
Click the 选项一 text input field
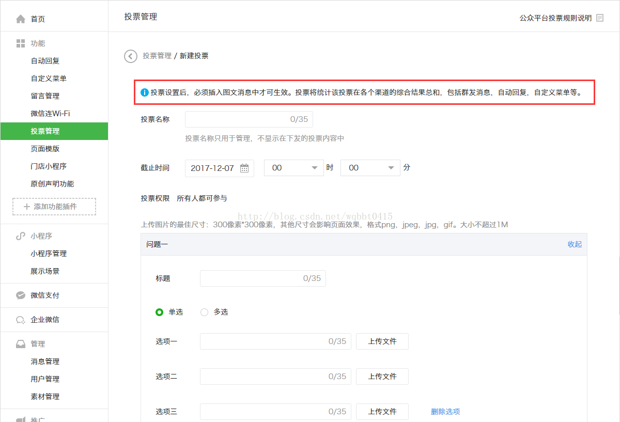pos(275,341)
